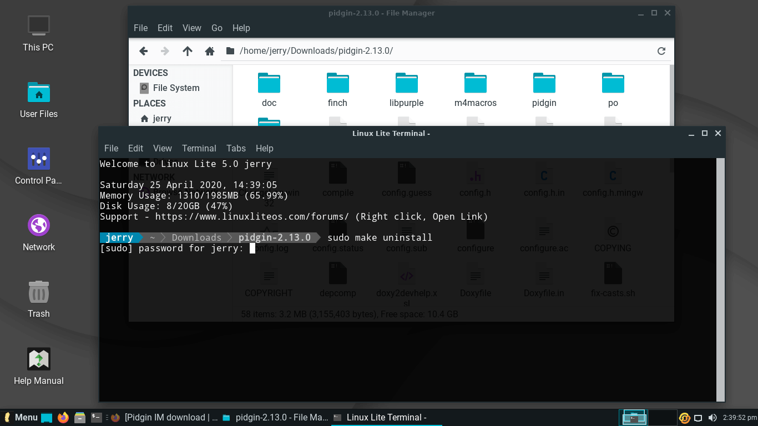This screenshot has height=426, width=758.
Task: Go up to the parent folder
Action: click(188, 51)
